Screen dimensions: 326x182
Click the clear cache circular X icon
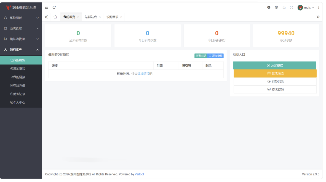pos(269,7)
